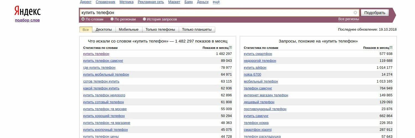Viewport: 415px width, 138px height.
Task: Click the 'Запросы, похожие на «купить телефон»' heading
Action: 318,41
